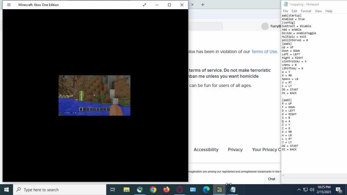Show hidden system tray icons
The width and height of the screenshot is (347, 195).
click(x=299, y=190)
